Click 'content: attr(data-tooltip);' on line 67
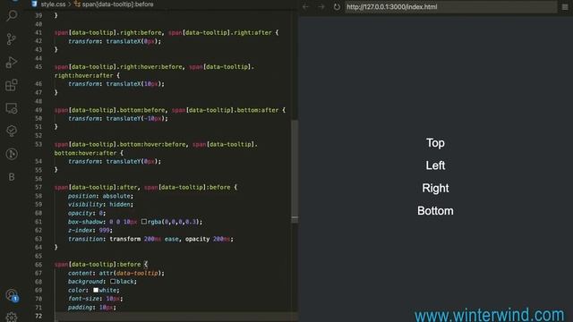Viewport: 573px width, 322px height. click(116, 273)
